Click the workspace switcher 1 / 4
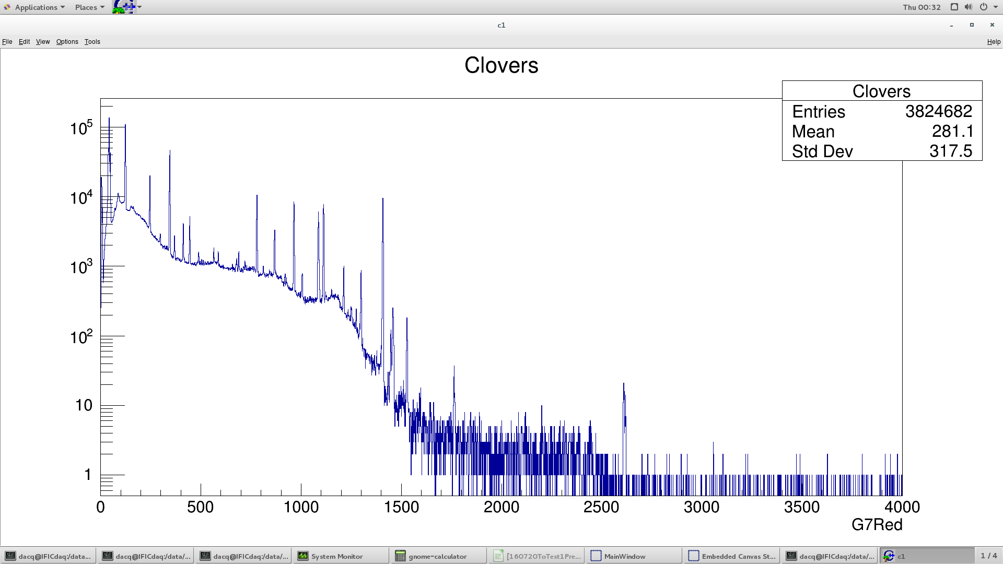Screen dimensions: 1003x564 [x=988, y=556]
